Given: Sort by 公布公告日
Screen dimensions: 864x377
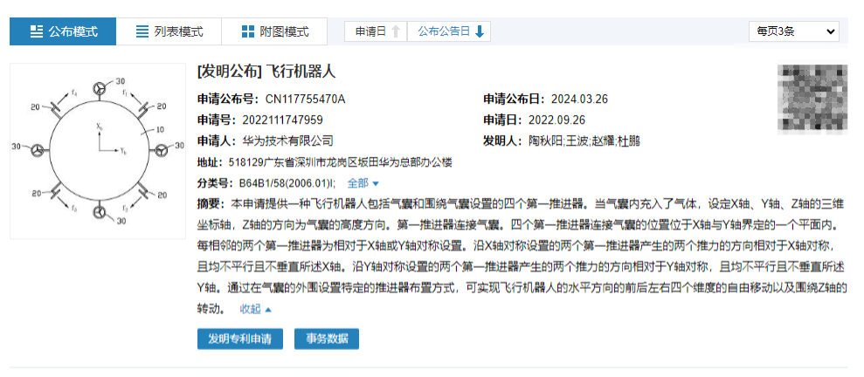Looking at the screenshot, I should coord(449,31).
